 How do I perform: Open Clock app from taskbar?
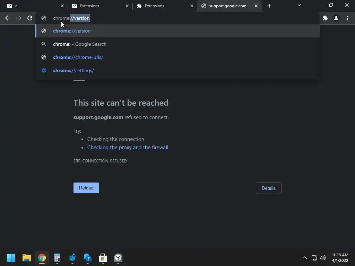(118, 258)
